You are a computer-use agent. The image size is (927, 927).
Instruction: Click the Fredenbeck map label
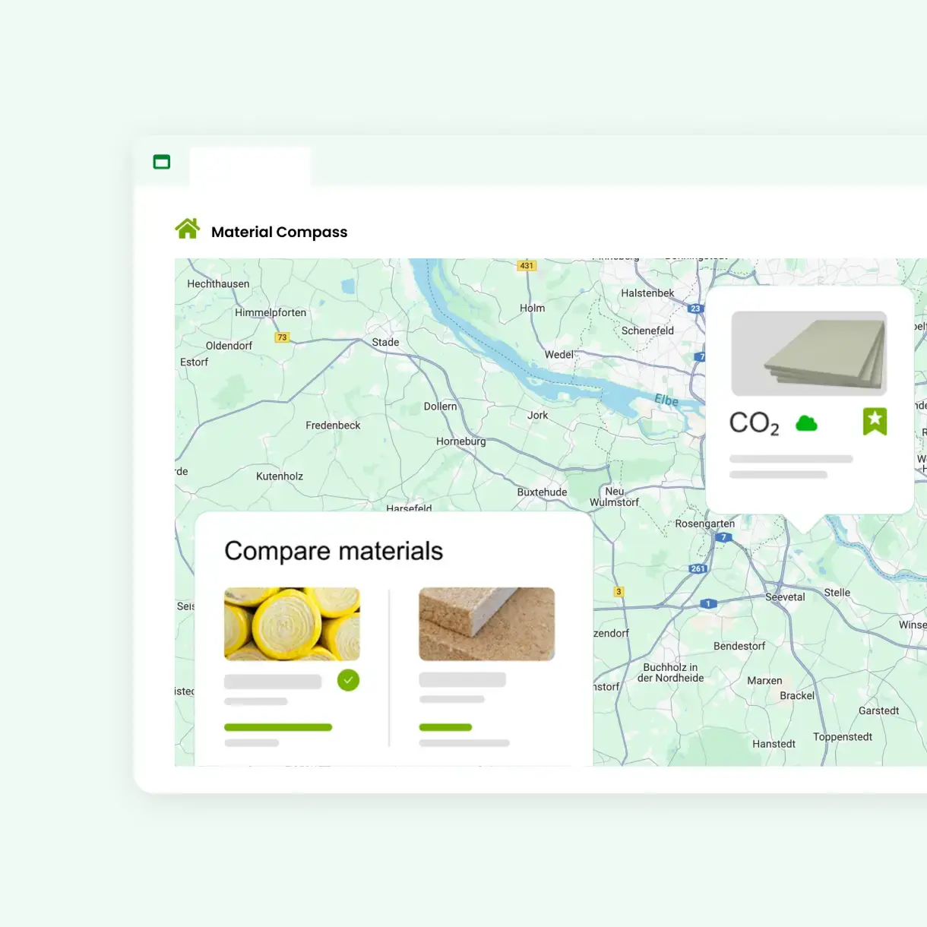pyautogui.click(x=333, y=425)
